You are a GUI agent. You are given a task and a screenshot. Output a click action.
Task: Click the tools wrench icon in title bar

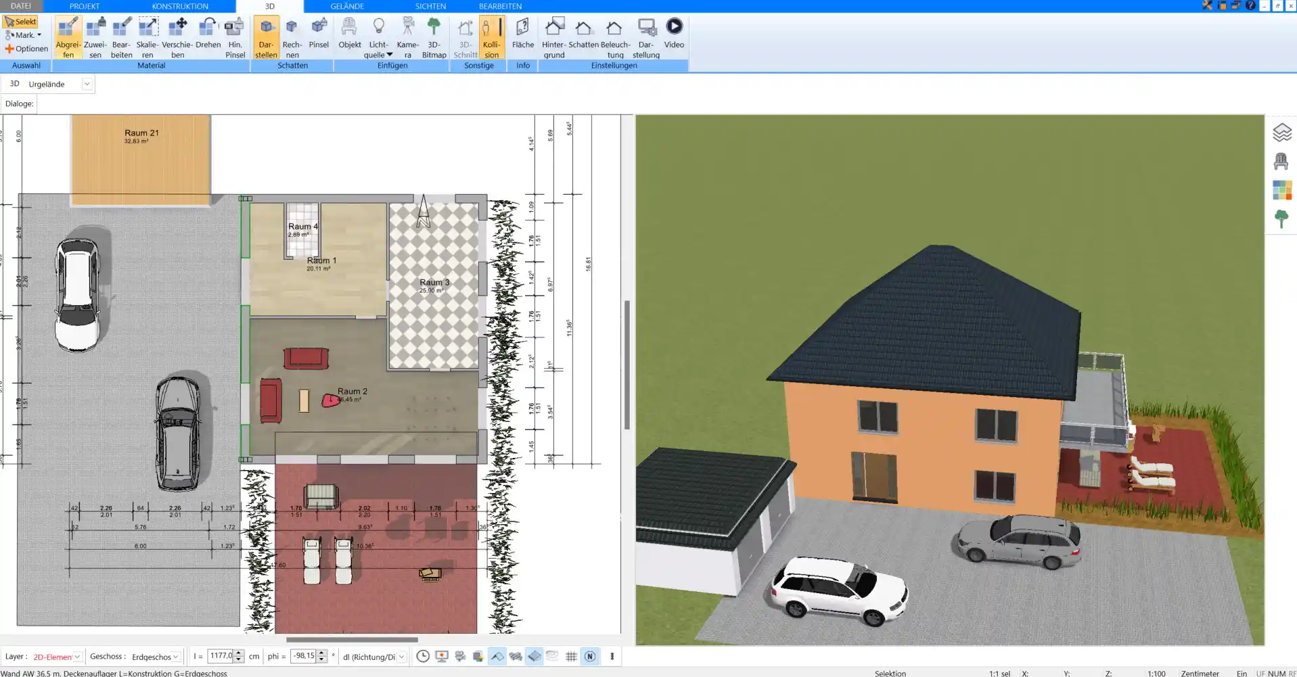pyautogui.click(x=1207, y=5)
